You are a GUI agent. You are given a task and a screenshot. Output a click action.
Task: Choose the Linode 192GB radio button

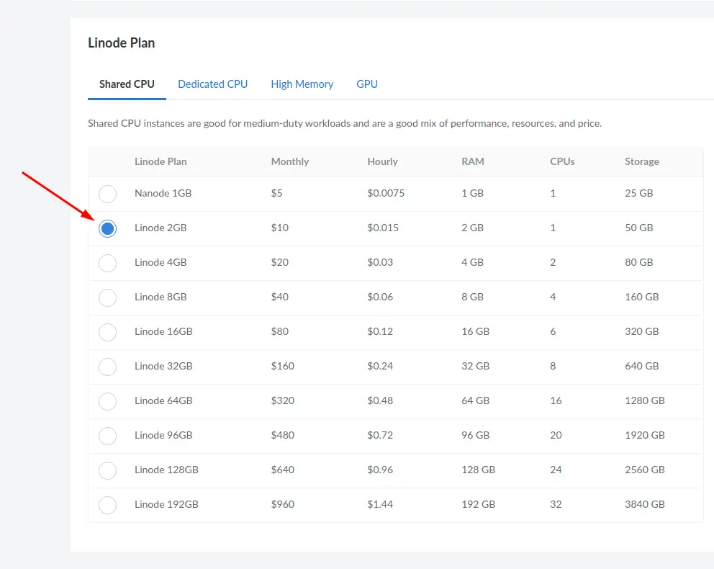(107, 505)
